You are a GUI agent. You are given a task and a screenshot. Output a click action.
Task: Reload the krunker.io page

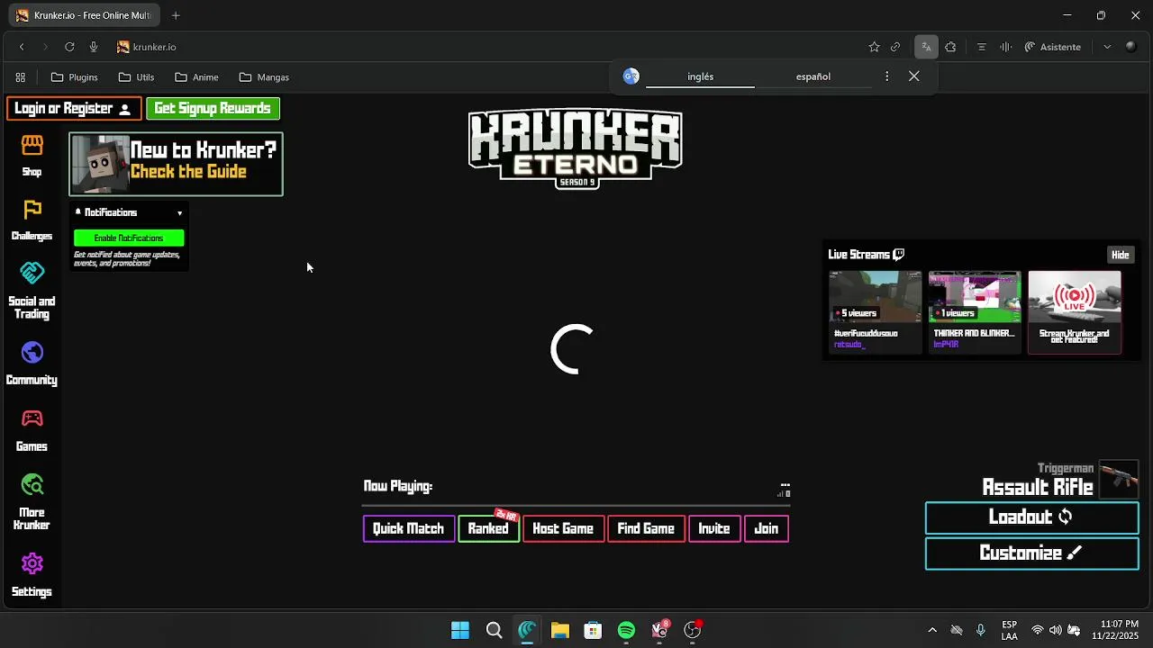[69, 47]
